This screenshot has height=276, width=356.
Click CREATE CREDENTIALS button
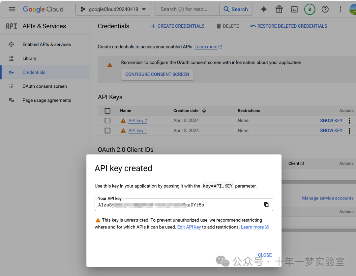tap(178, 26)
